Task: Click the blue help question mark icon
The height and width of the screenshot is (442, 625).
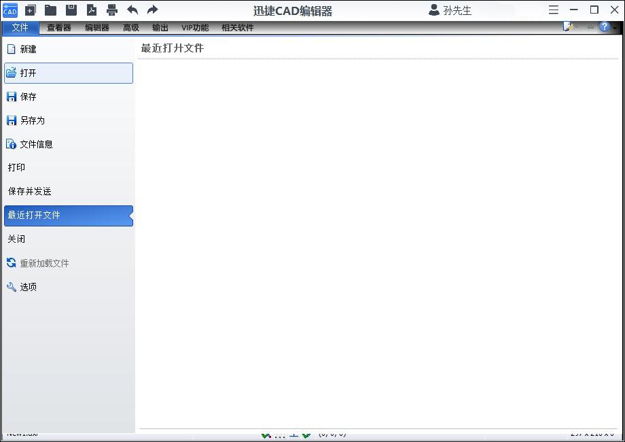Action: pyautogui.click(x=604, y=27)
